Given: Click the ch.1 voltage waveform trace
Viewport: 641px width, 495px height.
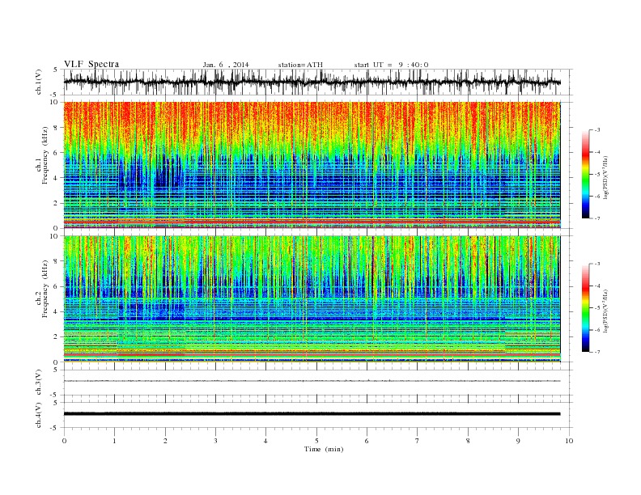Looking at the screenshot, I should pos(312,82).
